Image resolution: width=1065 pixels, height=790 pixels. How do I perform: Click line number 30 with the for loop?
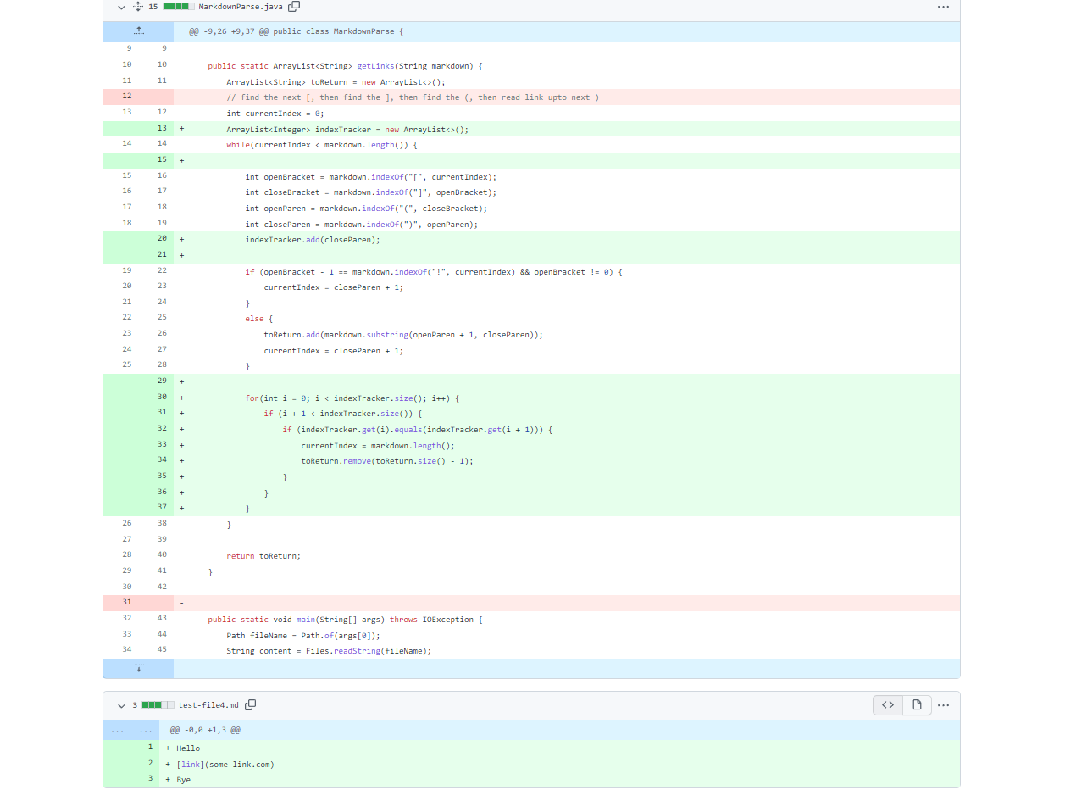click(x=161, y=397)
